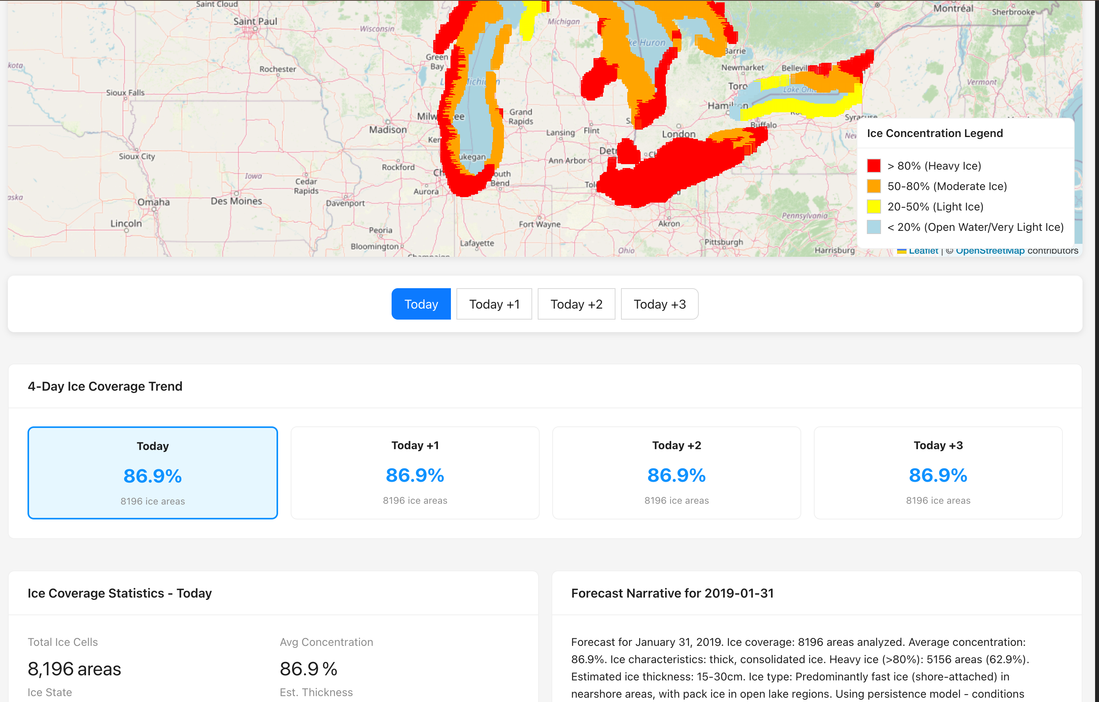The width and height of the screenshot is (1099, 702).
Task: Click the 8,196 areas total ice cells value
Action: point(74,669)
